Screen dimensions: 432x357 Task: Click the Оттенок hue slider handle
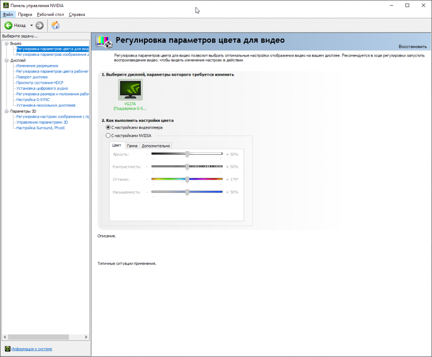tap(187, 179)
